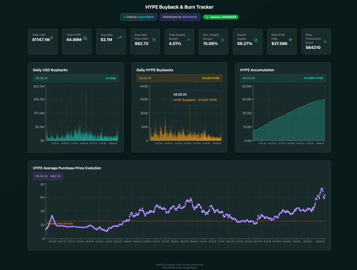The height and width of the screenshot is (270, 357).
Task: Click the HYPE Buyback & Burn Tracker title
Action: coord(180,7)
